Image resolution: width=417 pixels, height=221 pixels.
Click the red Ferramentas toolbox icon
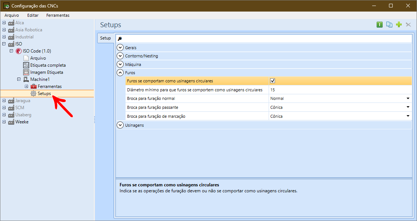coord(34,86)
